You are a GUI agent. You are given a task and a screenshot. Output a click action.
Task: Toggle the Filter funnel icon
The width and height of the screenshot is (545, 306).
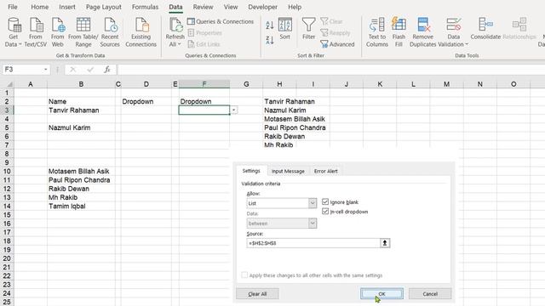coord(308,25)
